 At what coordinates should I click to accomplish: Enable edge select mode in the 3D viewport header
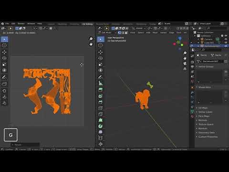pos(123,32)
